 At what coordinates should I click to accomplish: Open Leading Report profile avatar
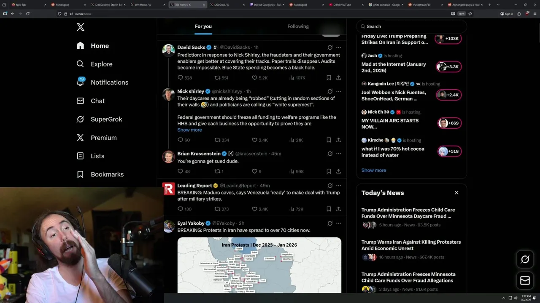tap(169, 189)
